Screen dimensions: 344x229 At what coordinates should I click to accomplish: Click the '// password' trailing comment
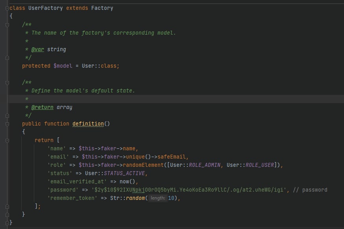coord(310,190)
